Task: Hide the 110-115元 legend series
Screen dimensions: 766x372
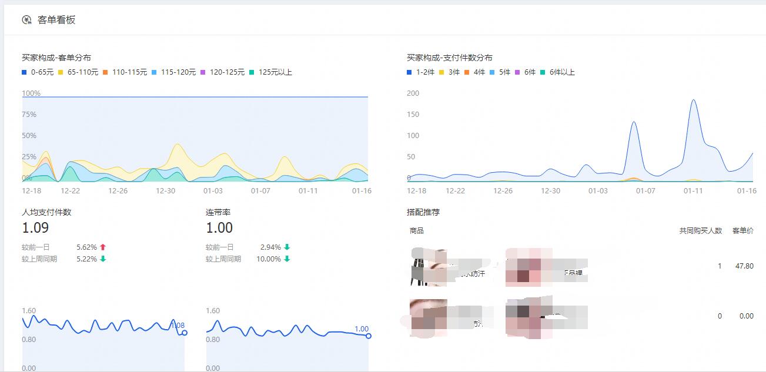Action: (125, 72)
